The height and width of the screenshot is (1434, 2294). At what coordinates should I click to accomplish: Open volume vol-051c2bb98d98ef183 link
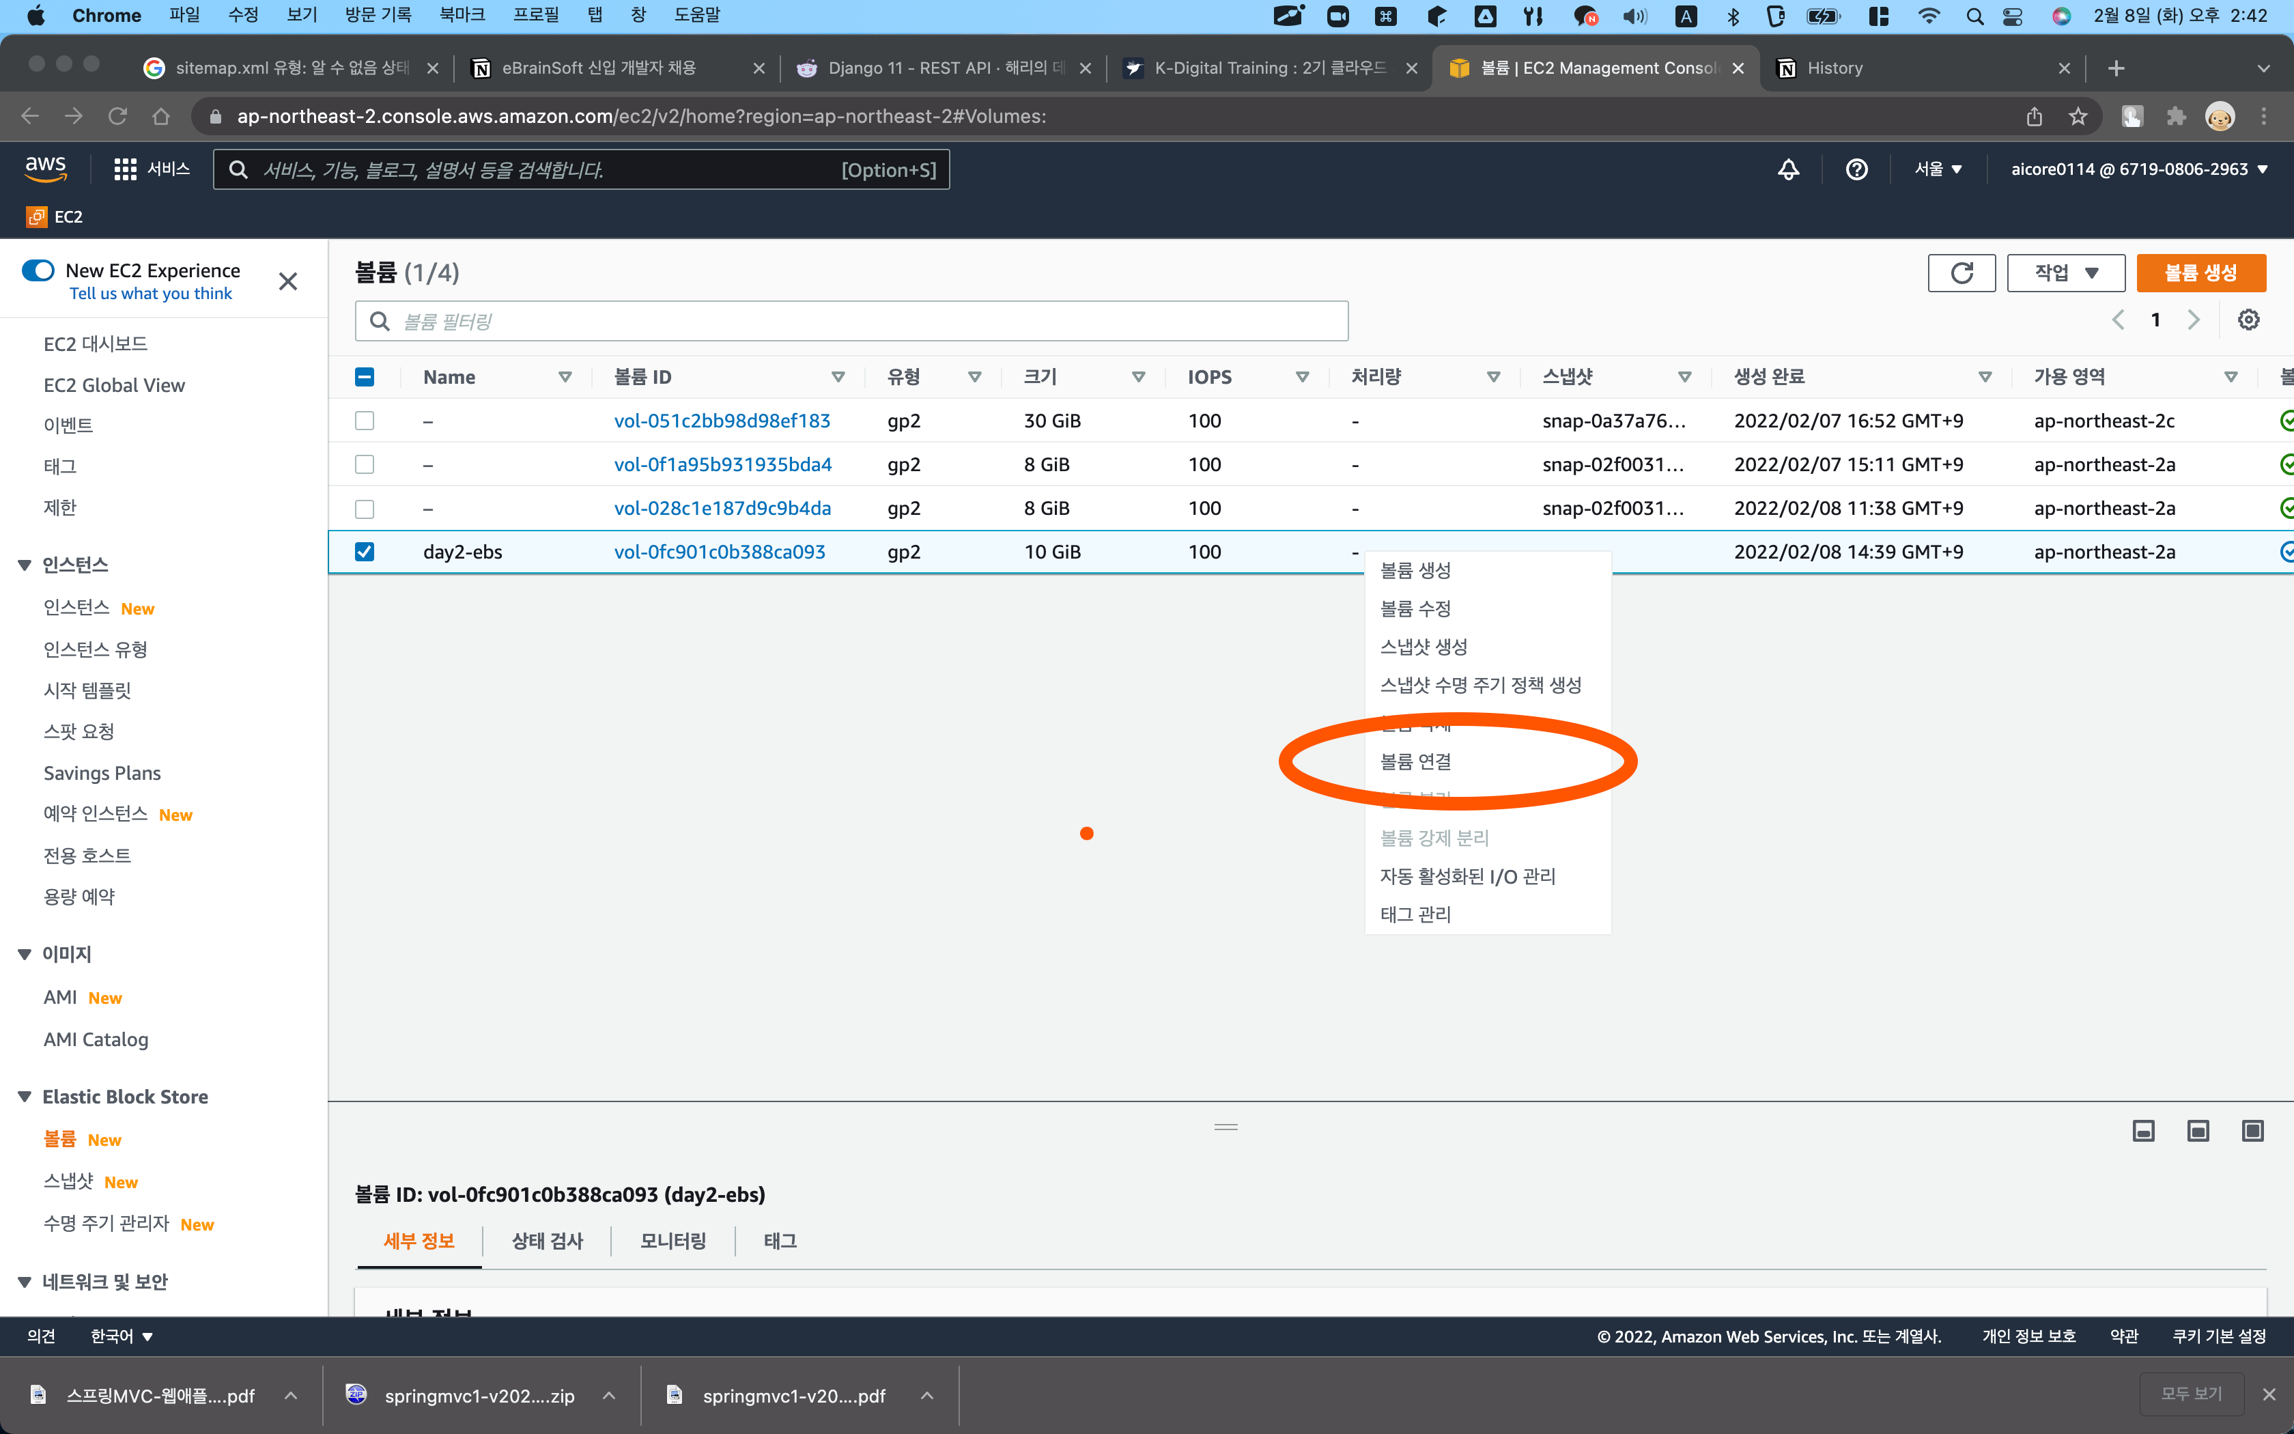pyautogui.click(x=722, y=420)
